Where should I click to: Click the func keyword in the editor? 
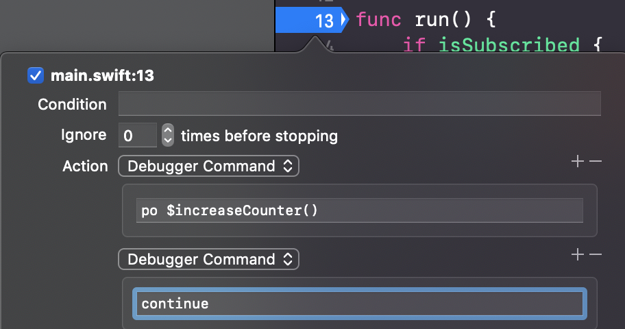tap(378, 20)
